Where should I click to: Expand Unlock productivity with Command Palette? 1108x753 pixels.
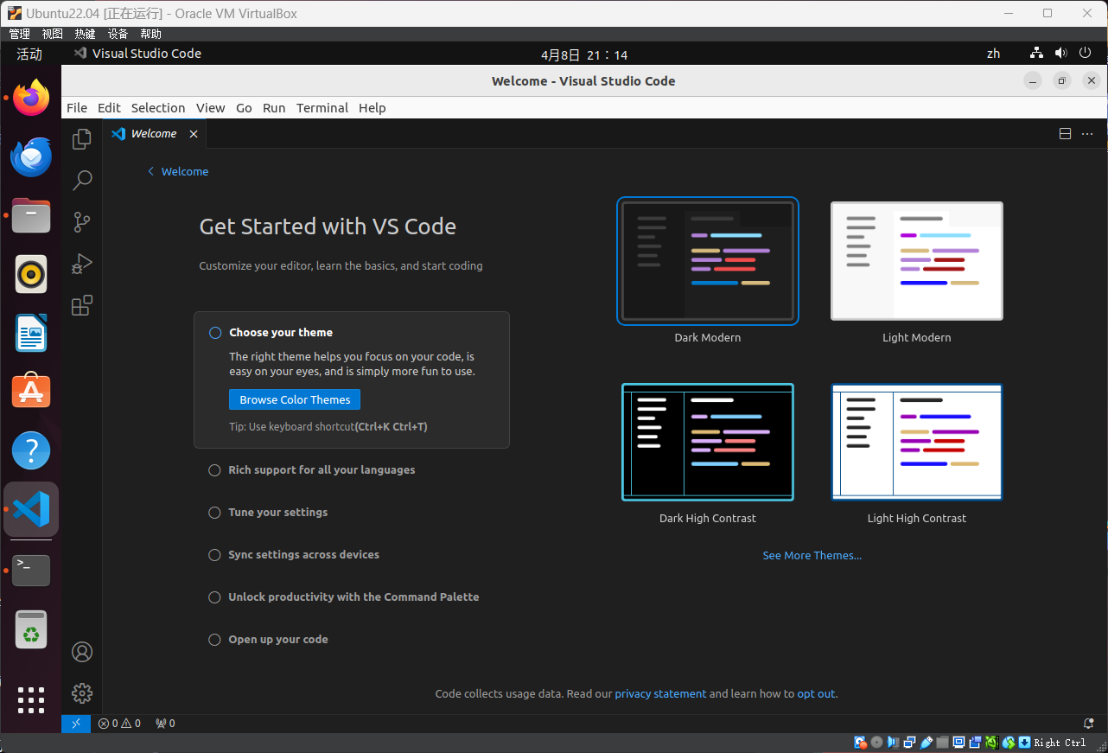(214, 597)
